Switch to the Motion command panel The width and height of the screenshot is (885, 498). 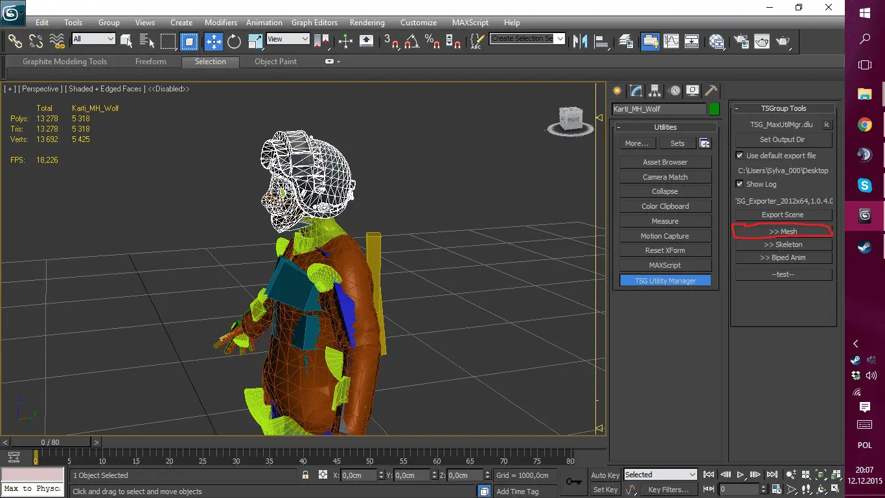pos(674,90)
